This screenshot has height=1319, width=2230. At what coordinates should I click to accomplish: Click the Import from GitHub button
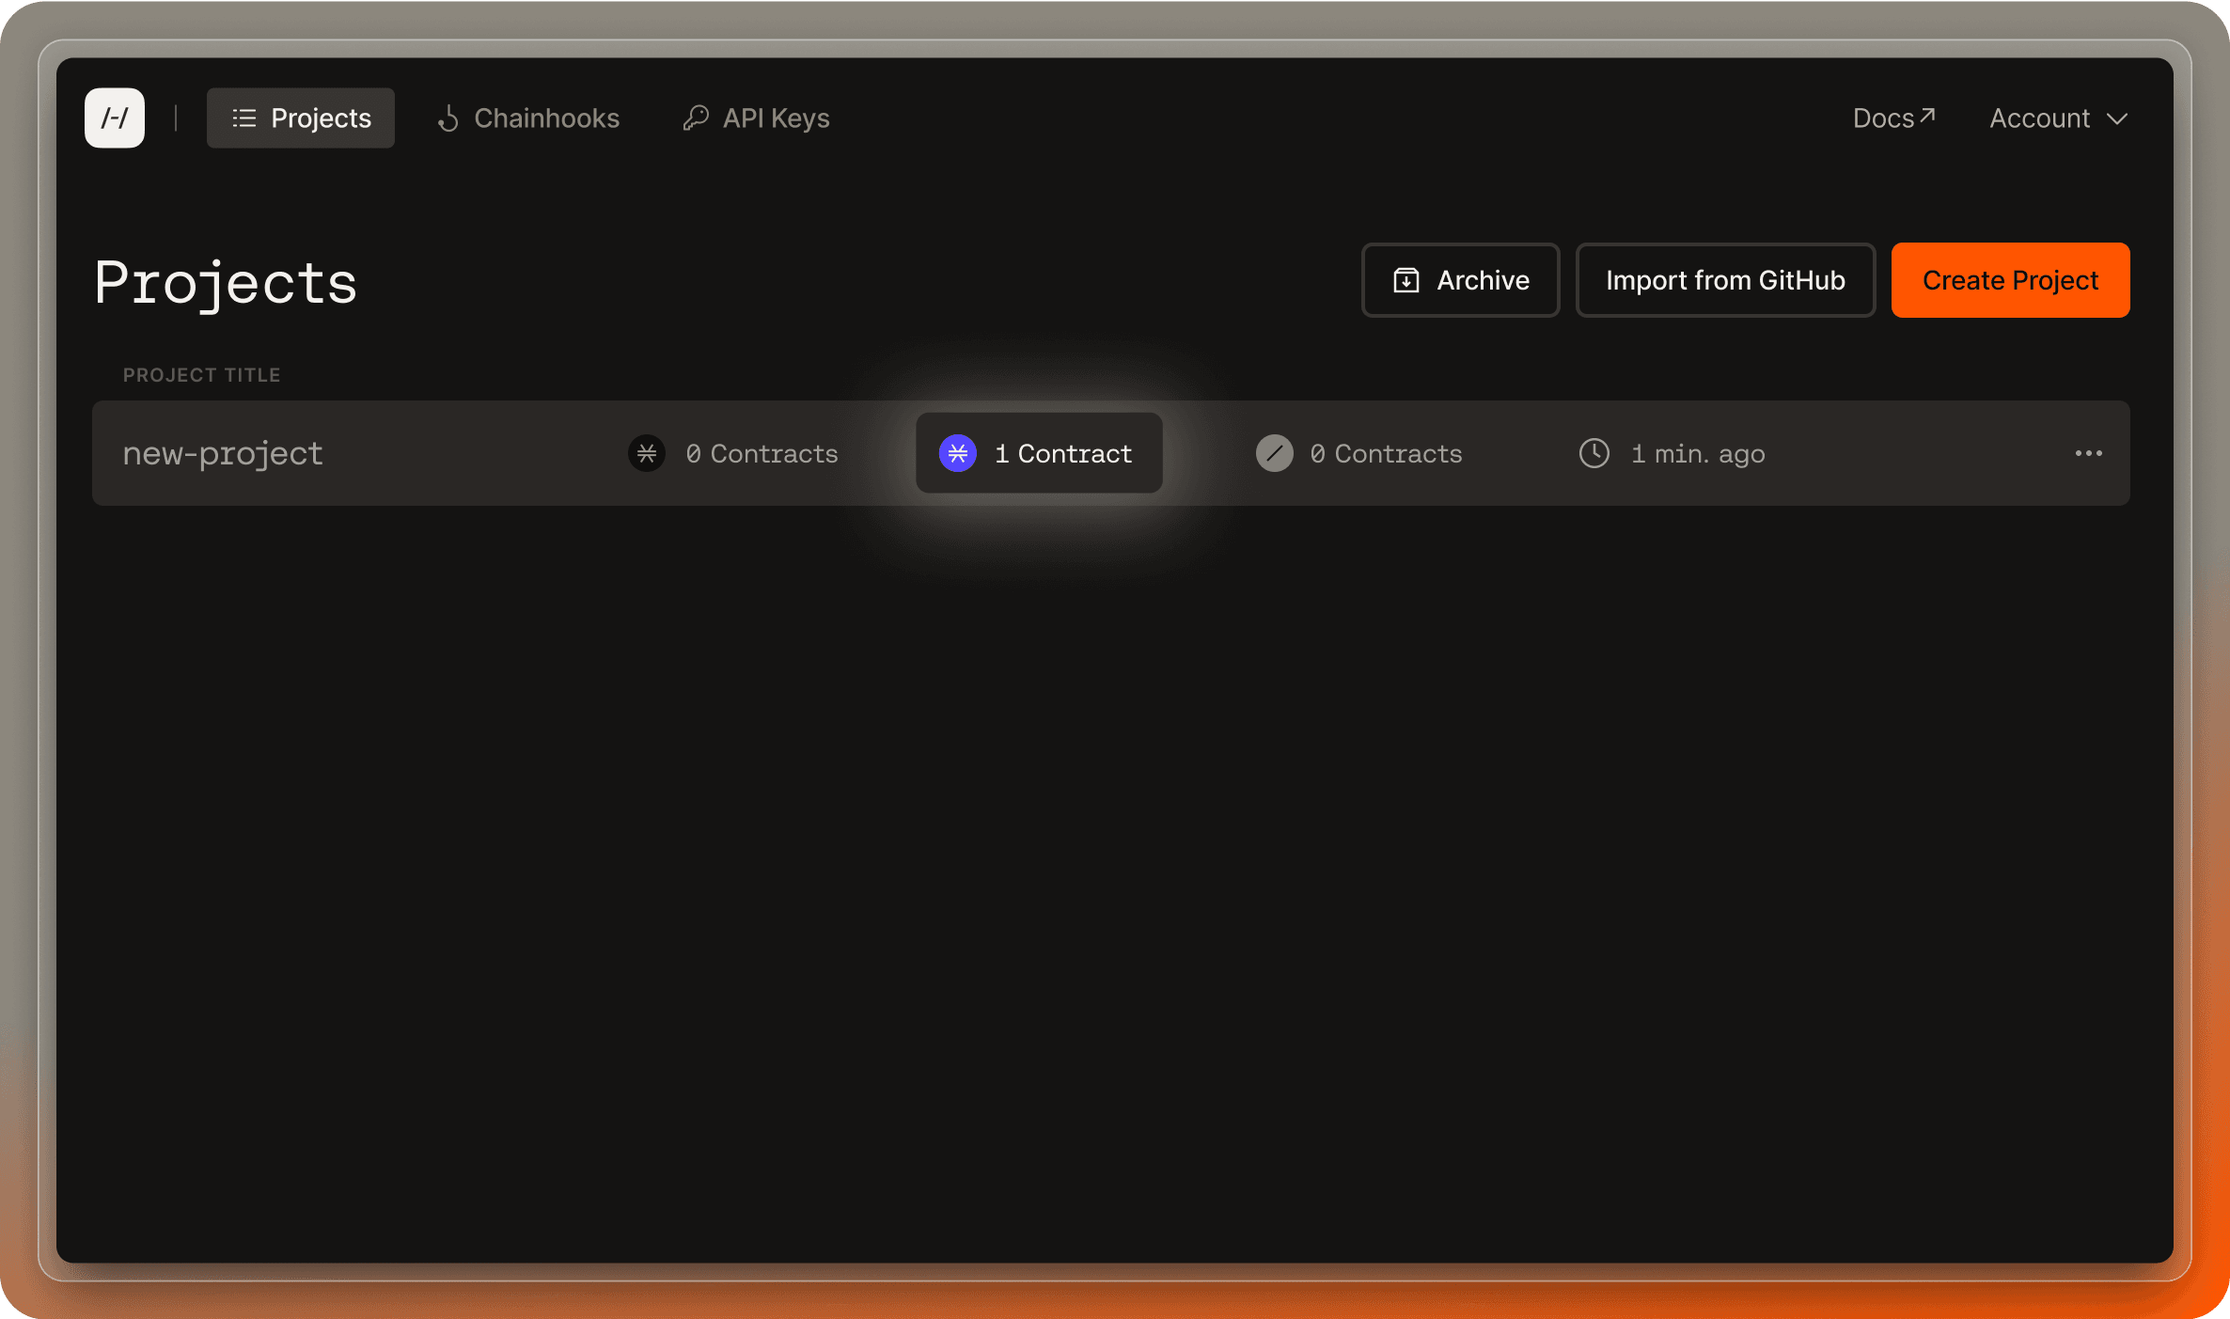pyautogui.click(x=1725, y=279)
